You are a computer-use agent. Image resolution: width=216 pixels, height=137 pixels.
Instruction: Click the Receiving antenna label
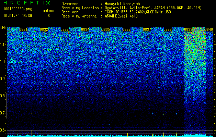point(79,16)
